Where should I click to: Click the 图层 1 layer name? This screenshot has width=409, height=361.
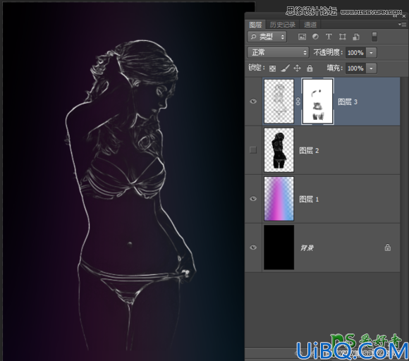(x=309, y=200)
